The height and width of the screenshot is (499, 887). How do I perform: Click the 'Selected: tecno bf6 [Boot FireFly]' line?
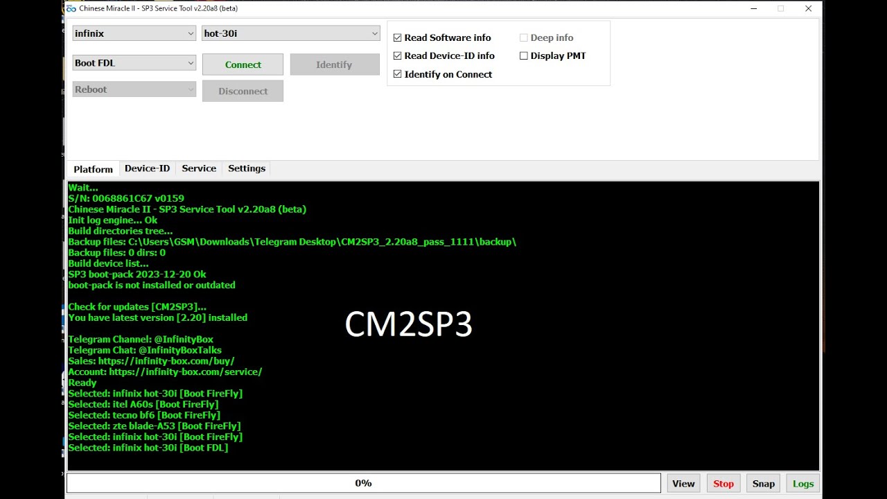(144, 415)
